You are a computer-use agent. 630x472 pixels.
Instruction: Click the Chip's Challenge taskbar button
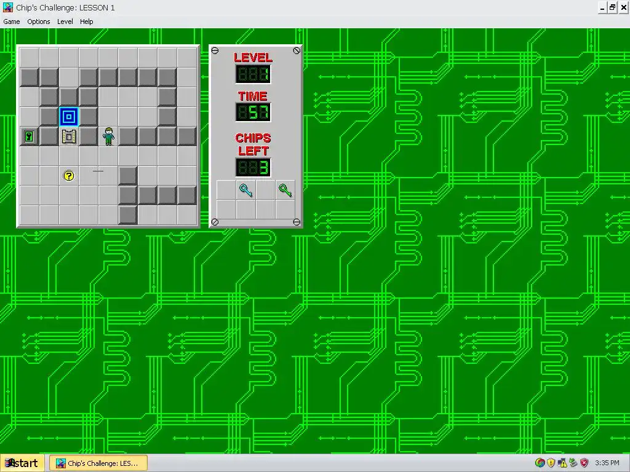tap(98, 463)
